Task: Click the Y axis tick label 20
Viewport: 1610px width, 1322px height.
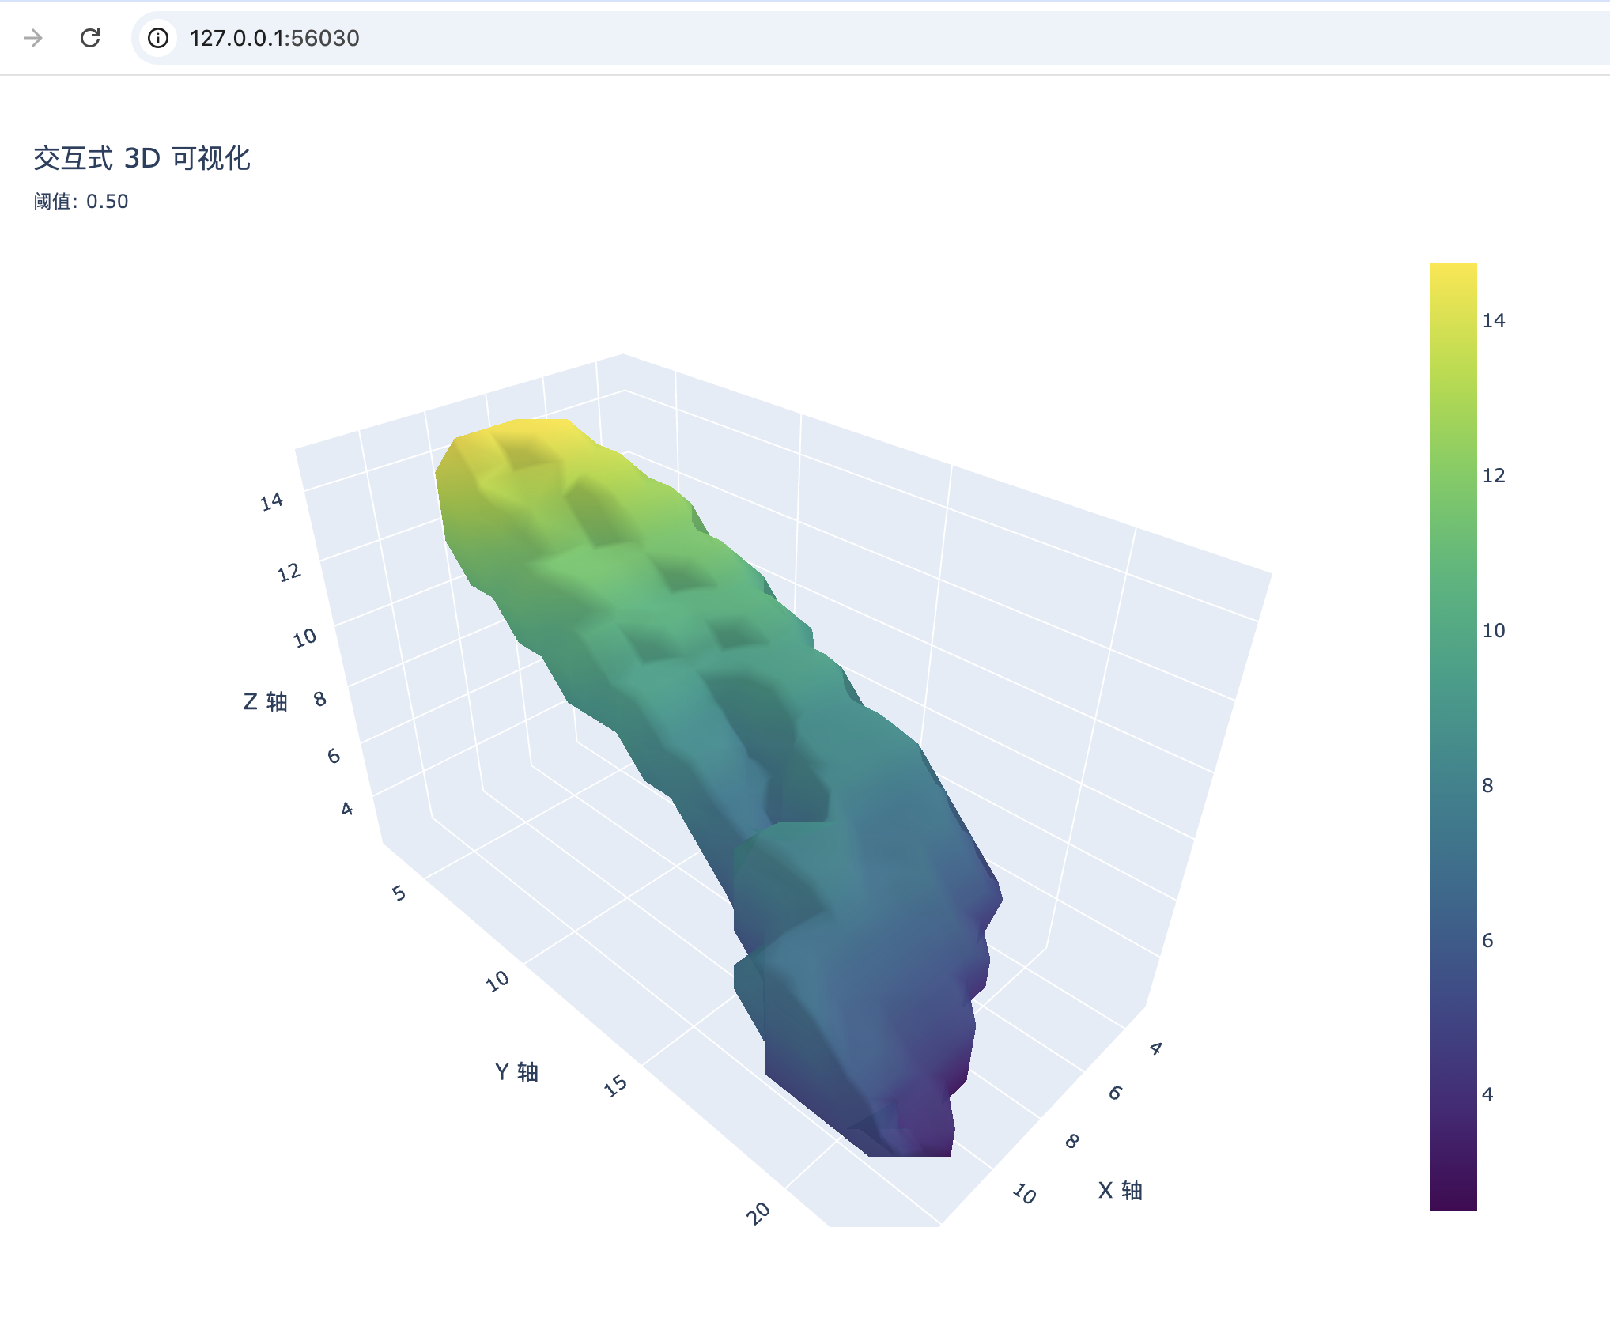Action: pos(758,1213)
